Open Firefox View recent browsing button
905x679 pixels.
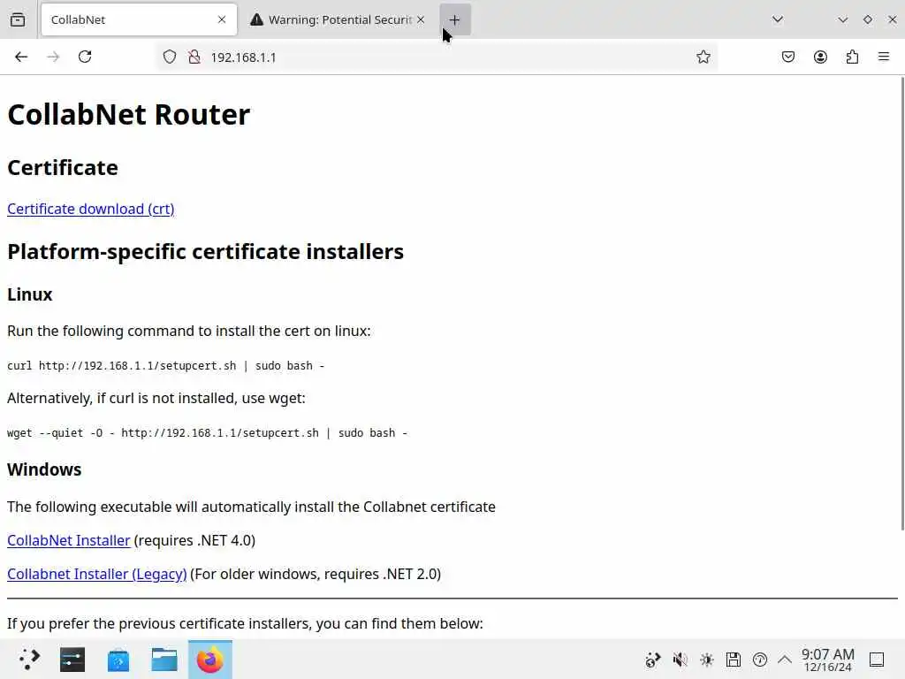[x=18, y=19]
